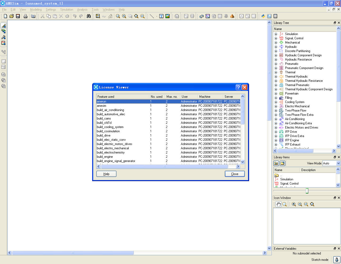
Task: Select the hand pan tool in Icon Window
Action: 278,204
